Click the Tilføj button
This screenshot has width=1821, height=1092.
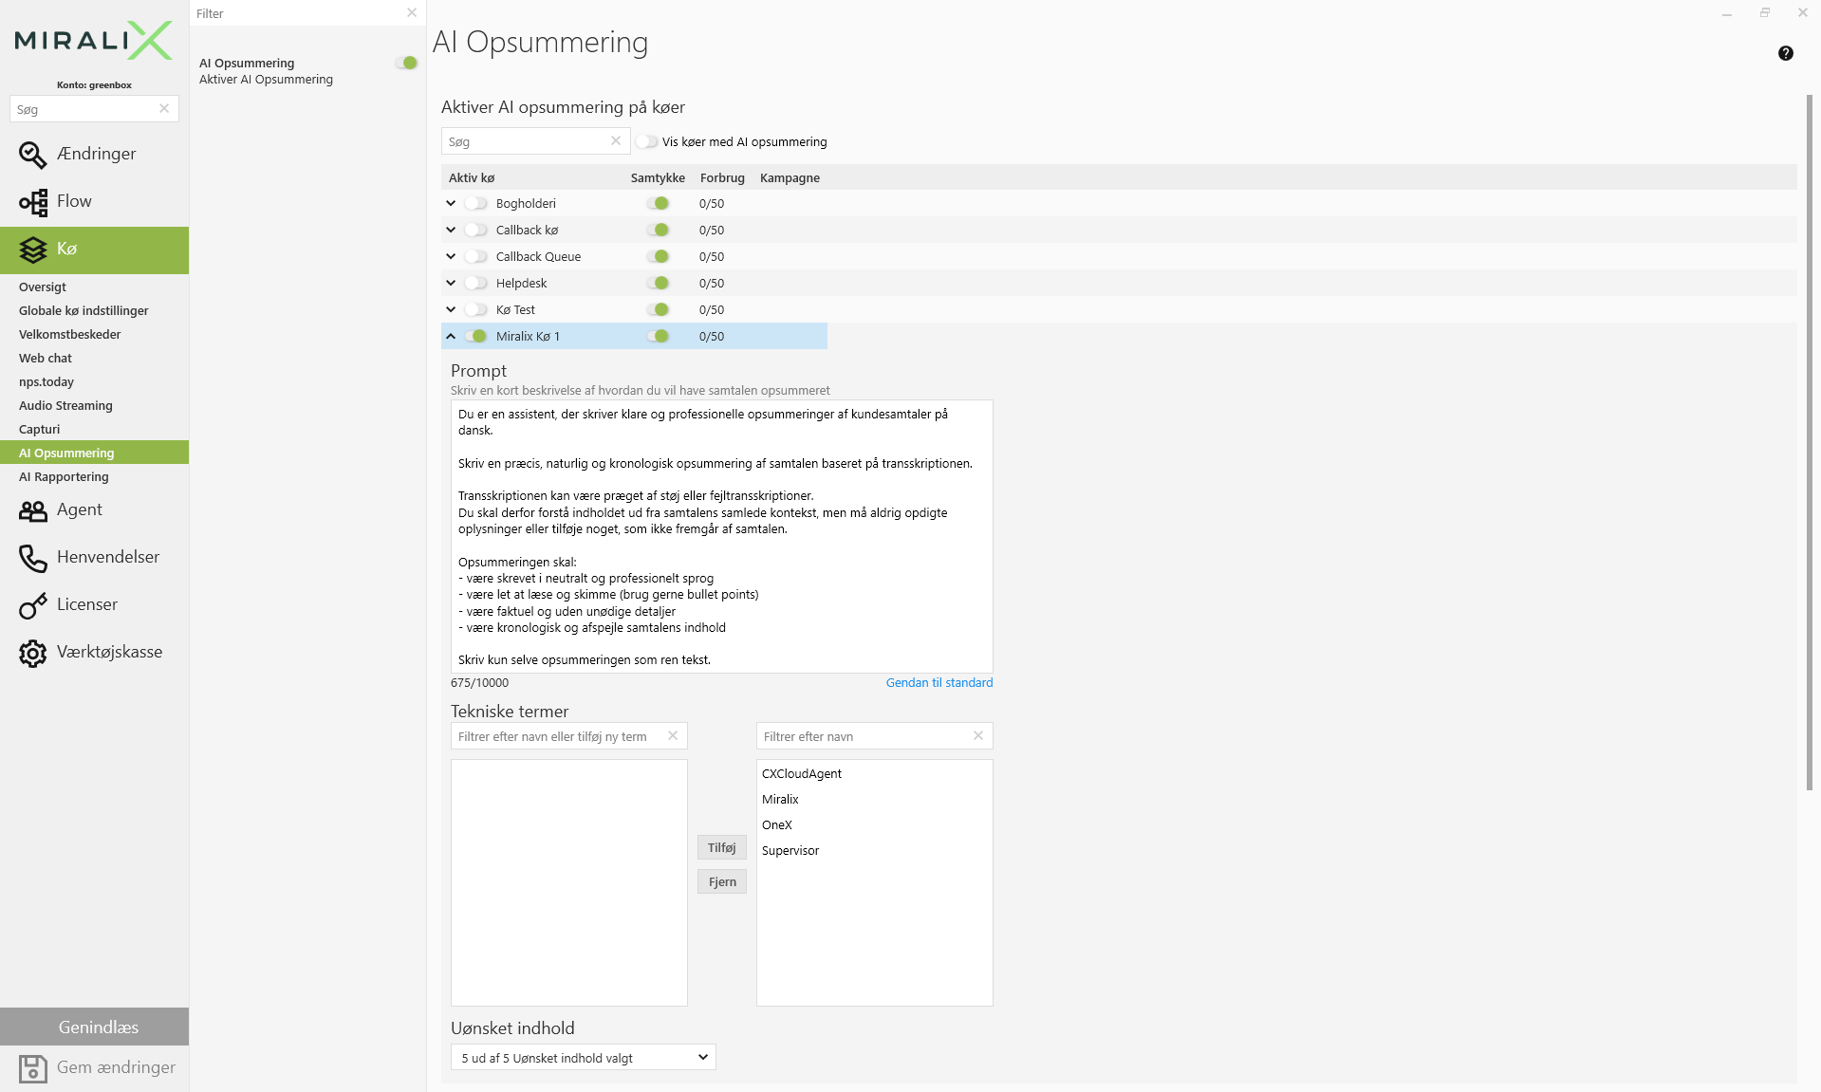coord(721,847)
